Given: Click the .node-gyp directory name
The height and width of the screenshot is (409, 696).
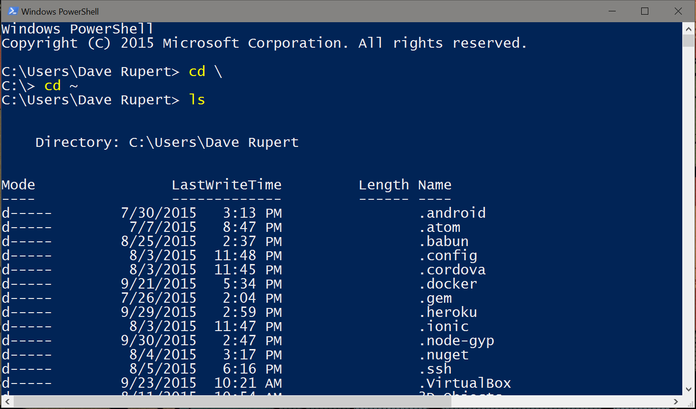Looking at the screenshot, I should pyautogui.click(x=456, y=341).
